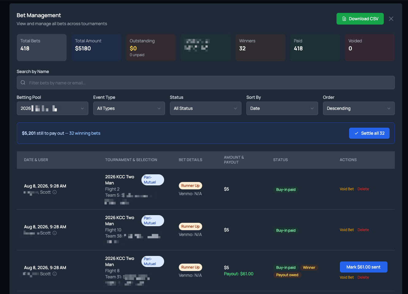This screenshot has height=294, width=408.
Task: Click 32 winning bets link
Action: 85,133
